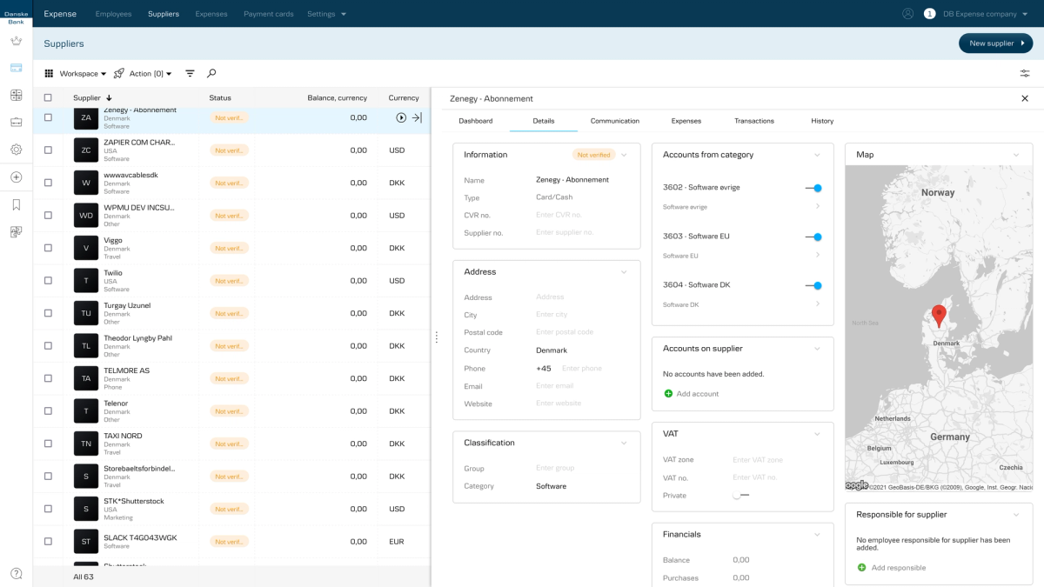Collapse the Classification section chevron

point(624,443)
